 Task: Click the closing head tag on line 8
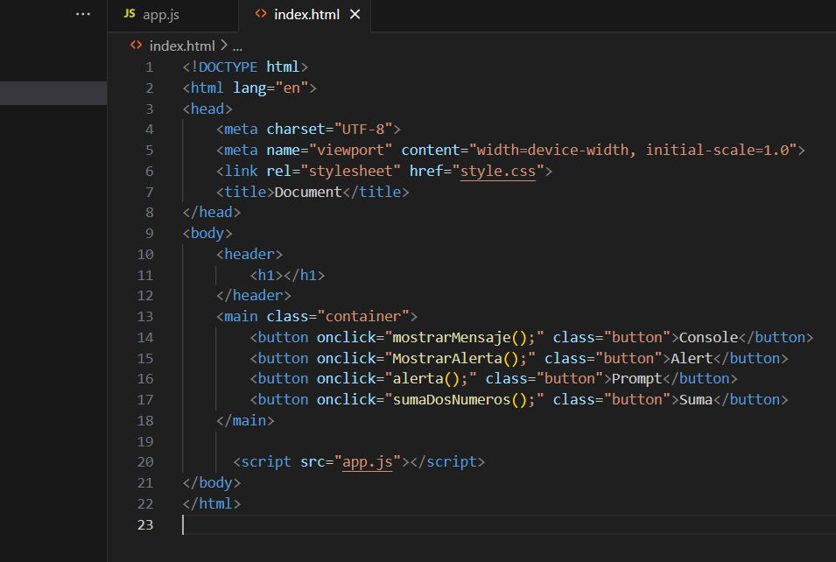click(x=211, y=213)
